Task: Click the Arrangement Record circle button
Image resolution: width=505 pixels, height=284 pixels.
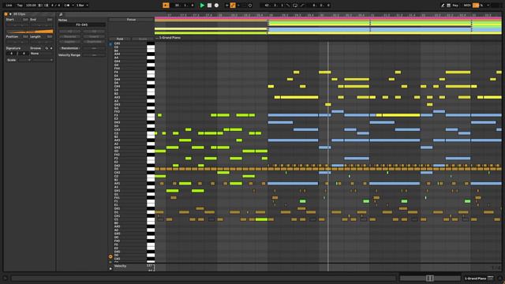Action: [216, 6]
